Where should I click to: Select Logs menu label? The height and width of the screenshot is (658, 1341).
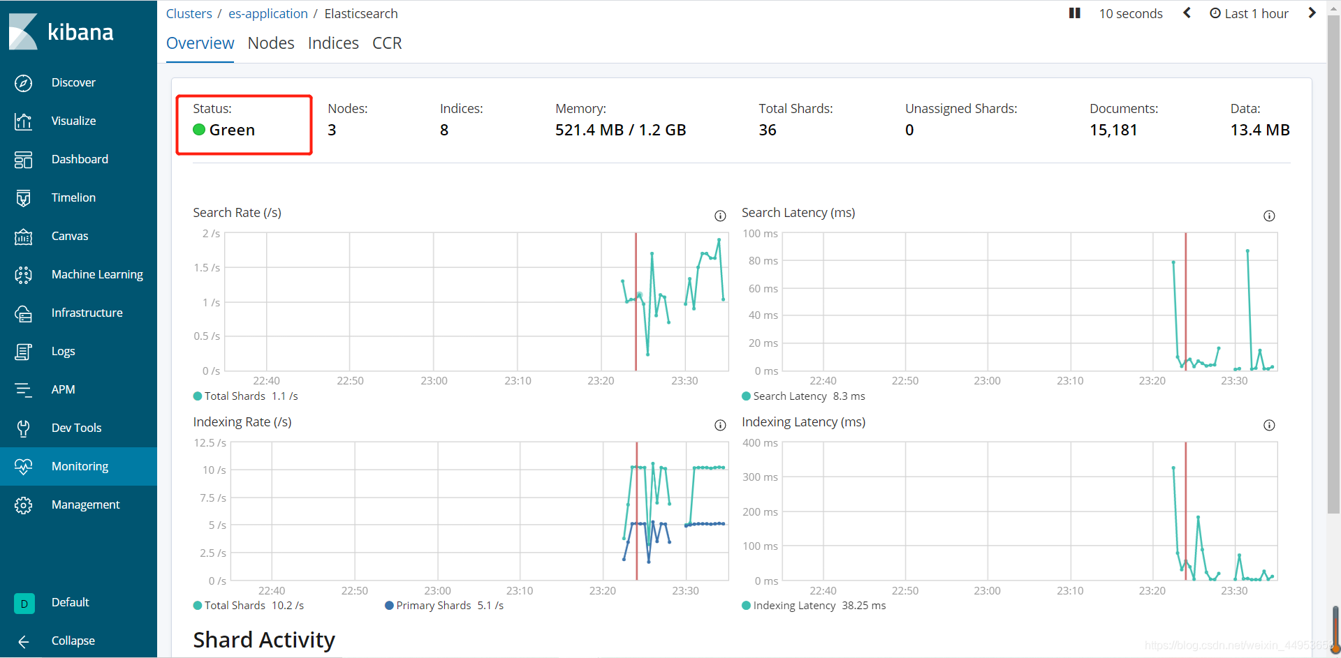tap(63, 352)
